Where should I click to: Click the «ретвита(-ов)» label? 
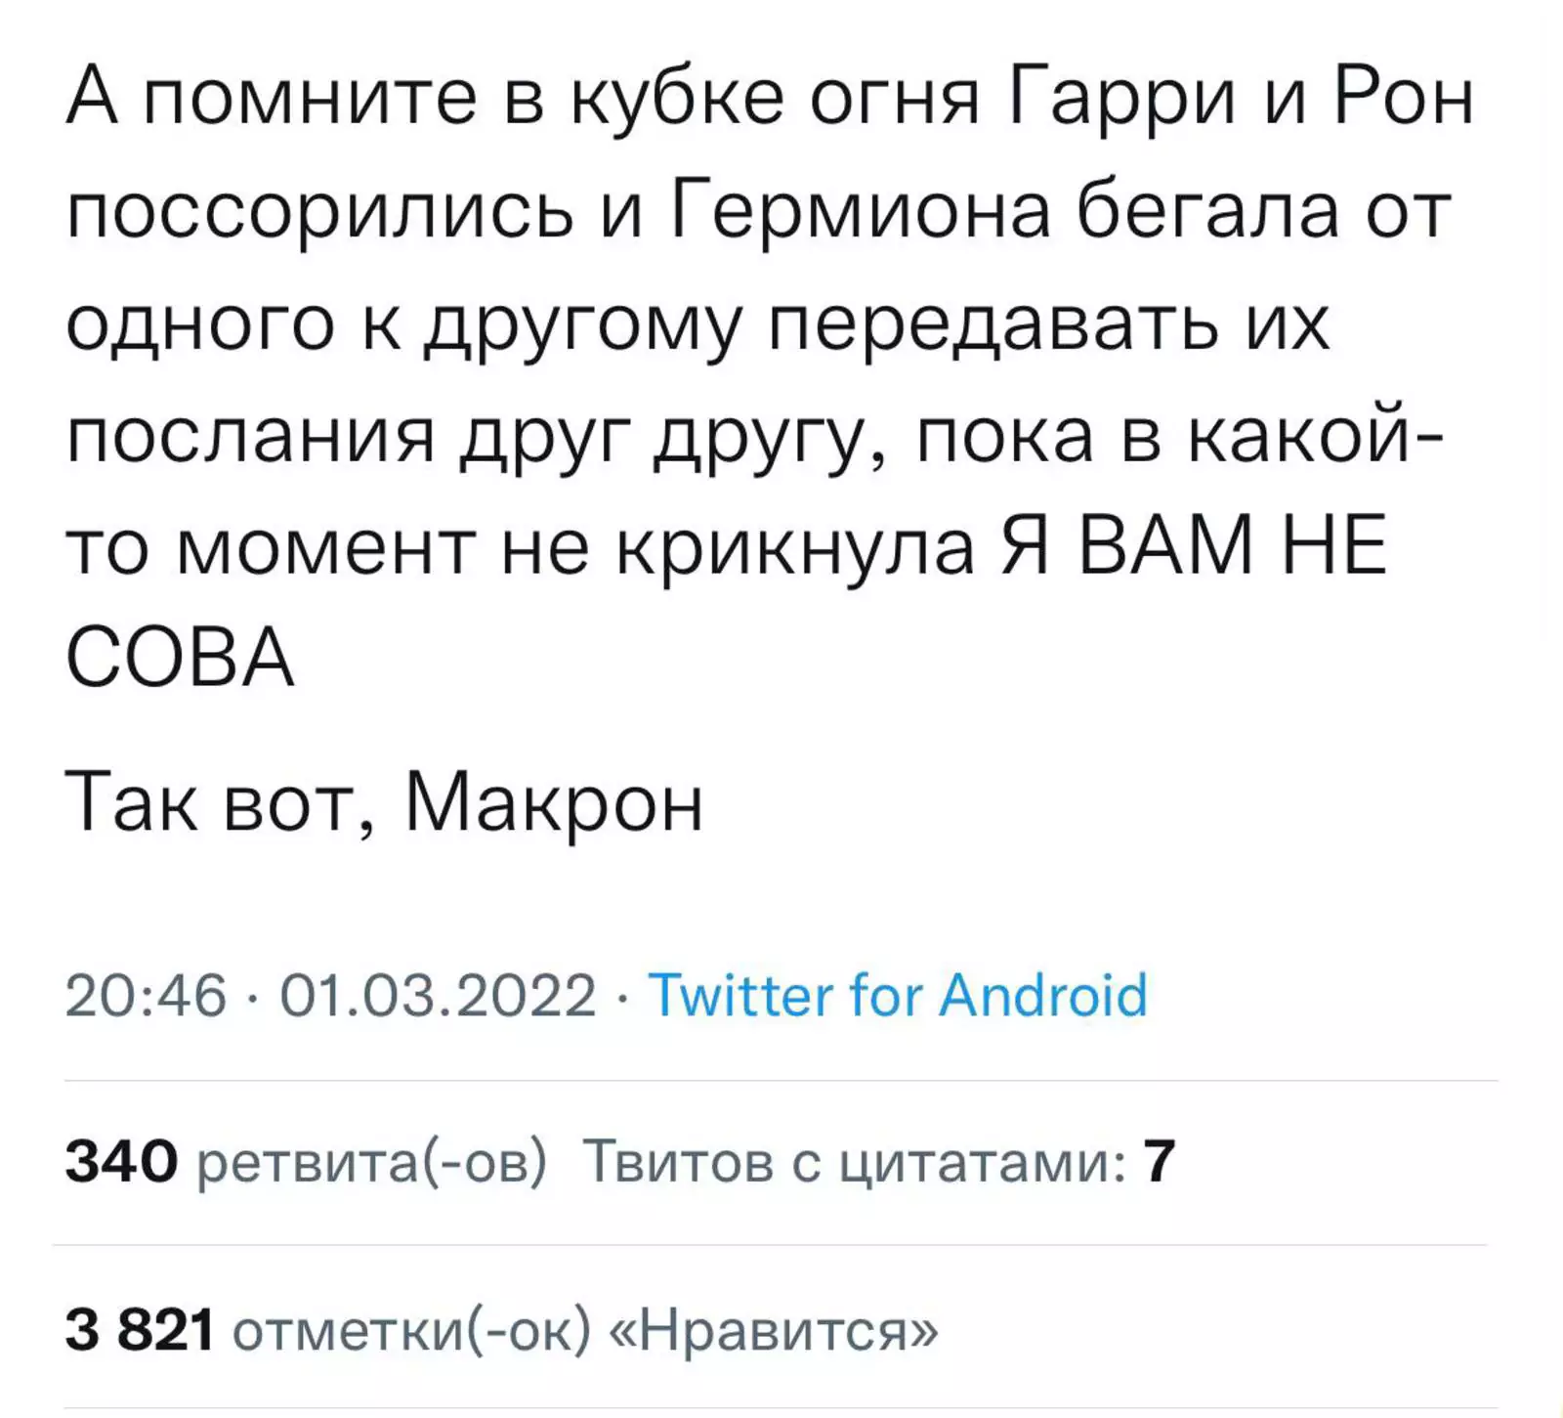click(x=371, y=1163)
